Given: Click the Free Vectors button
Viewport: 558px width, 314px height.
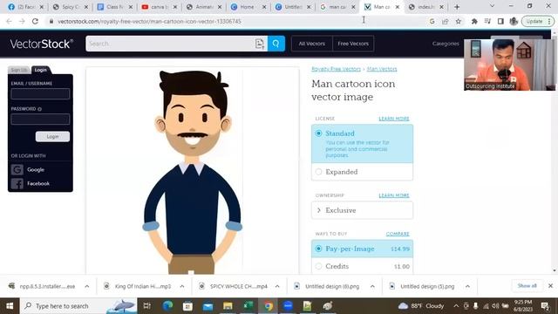Looking at the screenshot, I should (x=353, y=44).
